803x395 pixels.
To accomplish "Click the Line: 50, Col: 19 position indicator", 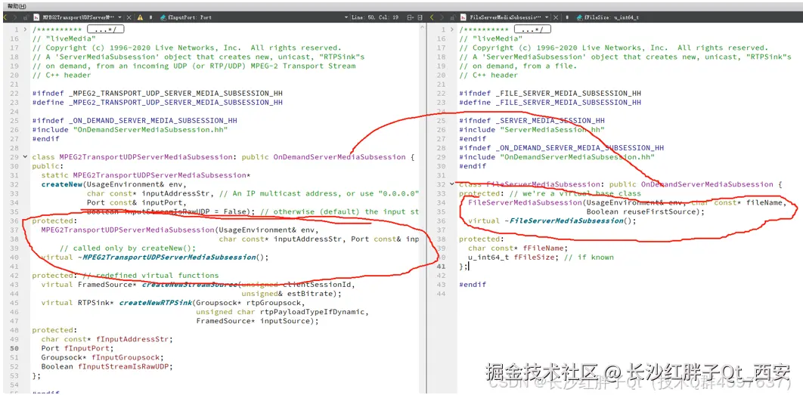I will pyautogui.click(x=375, y=17).
